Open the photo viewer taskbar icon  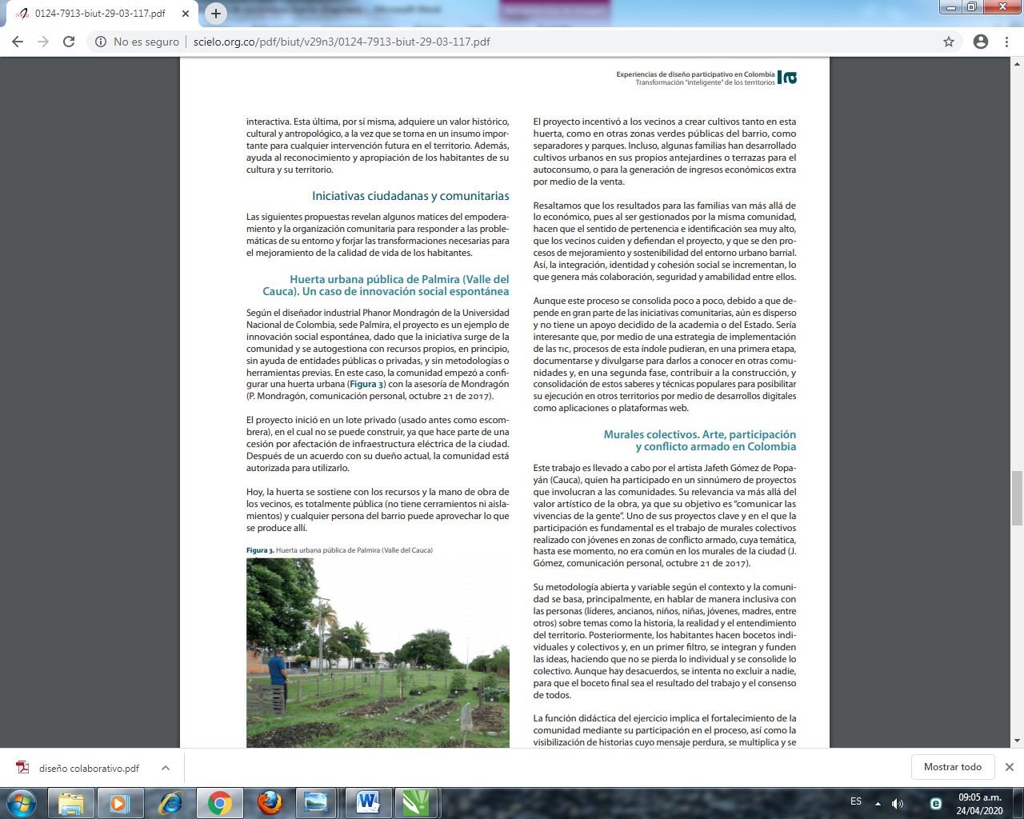[x=316, y=802]
